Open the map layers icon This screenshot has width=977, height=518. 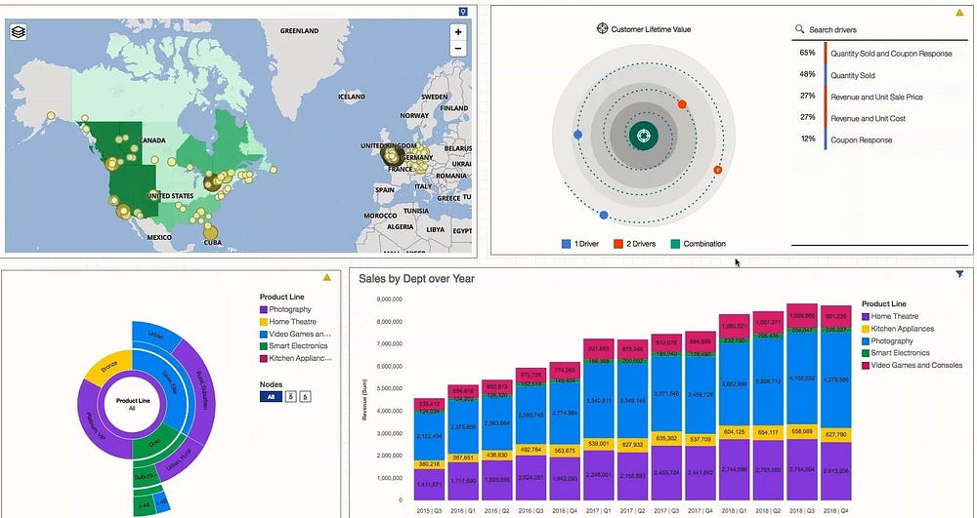point(19,32)
